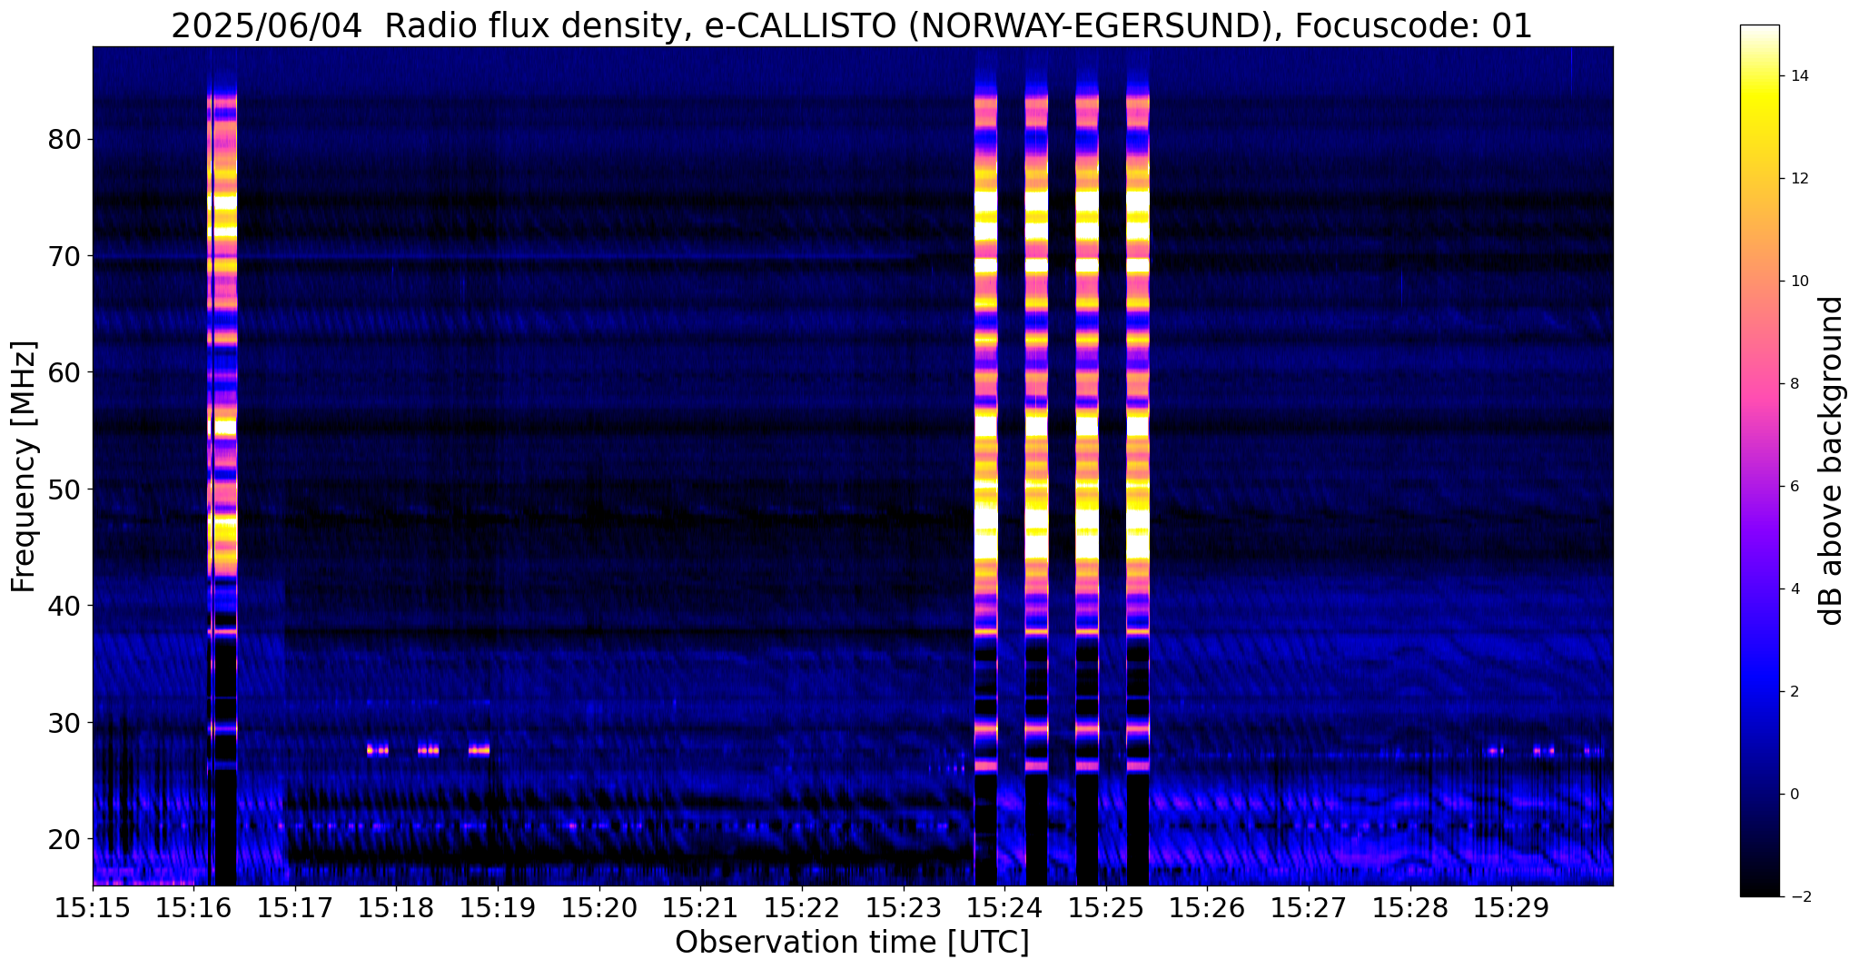Click the 15:23 time tick label
Image resolution: width=1859 pixels, height=969 pixels.
coord(904,908)
